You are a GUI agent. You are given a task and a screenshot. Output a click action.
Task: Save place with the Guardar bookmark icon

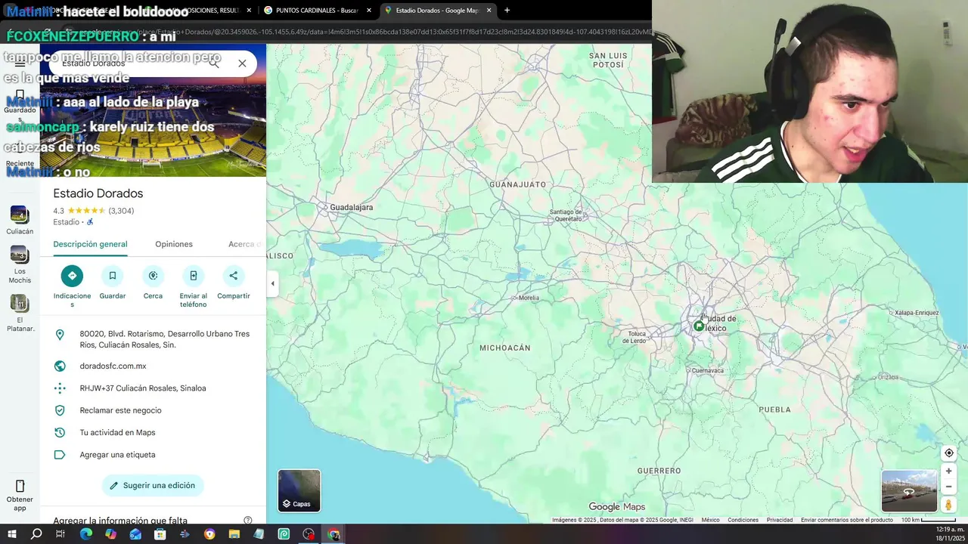[x=113, y=276]
